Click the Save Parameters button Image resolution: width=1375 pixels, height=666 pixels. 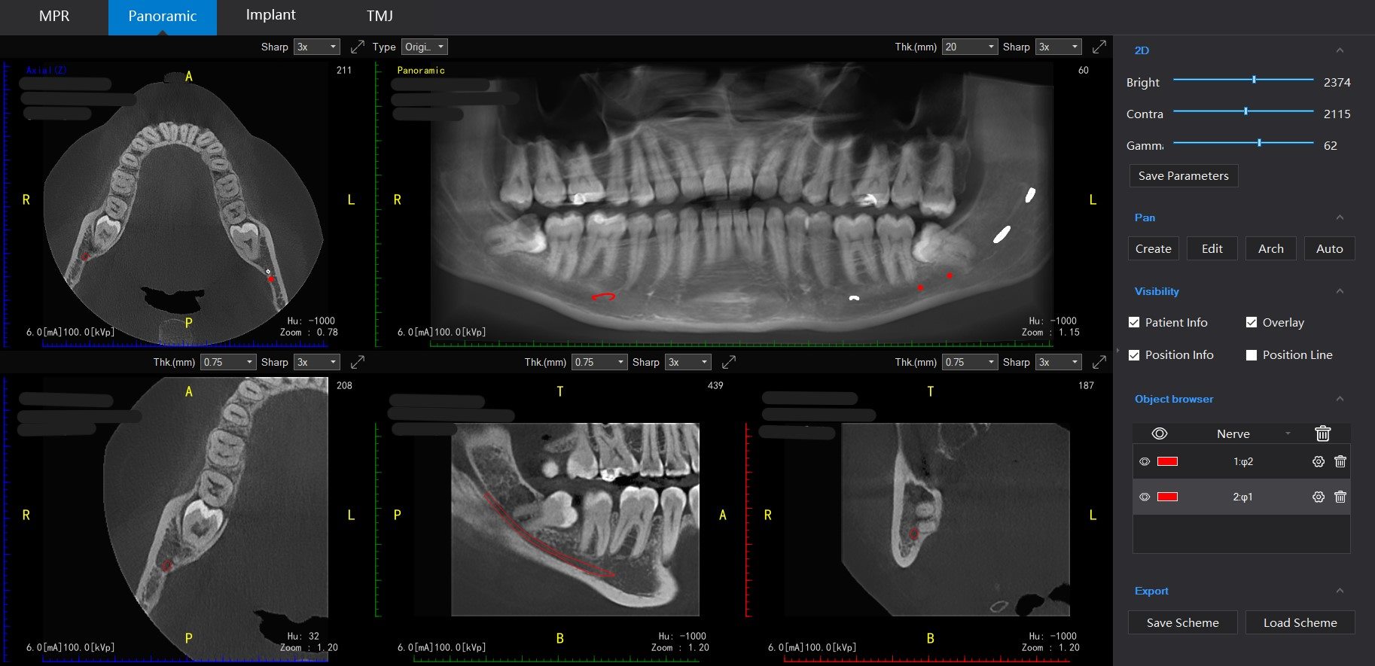tap(1183, 176)
